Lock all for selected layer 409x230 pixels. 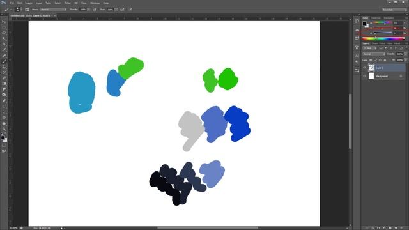385,60
